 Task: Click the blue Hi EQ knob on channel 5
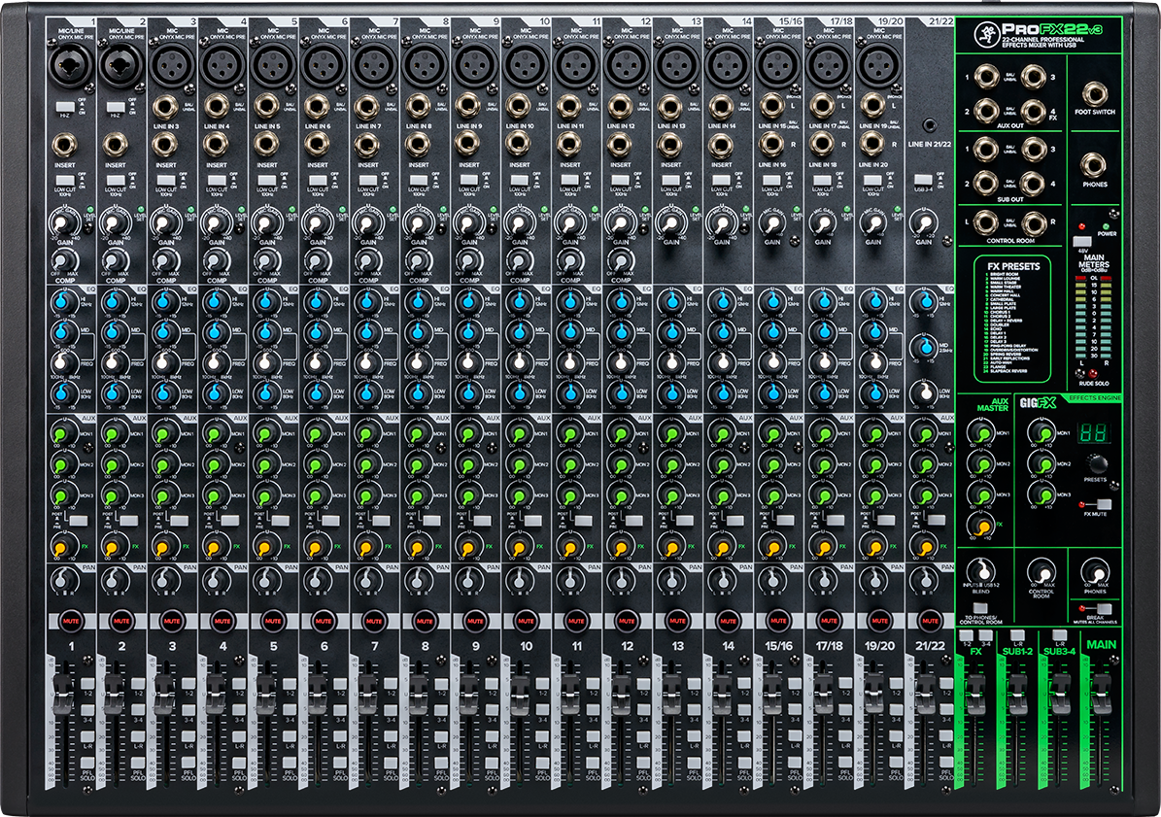tap(266, 304)
